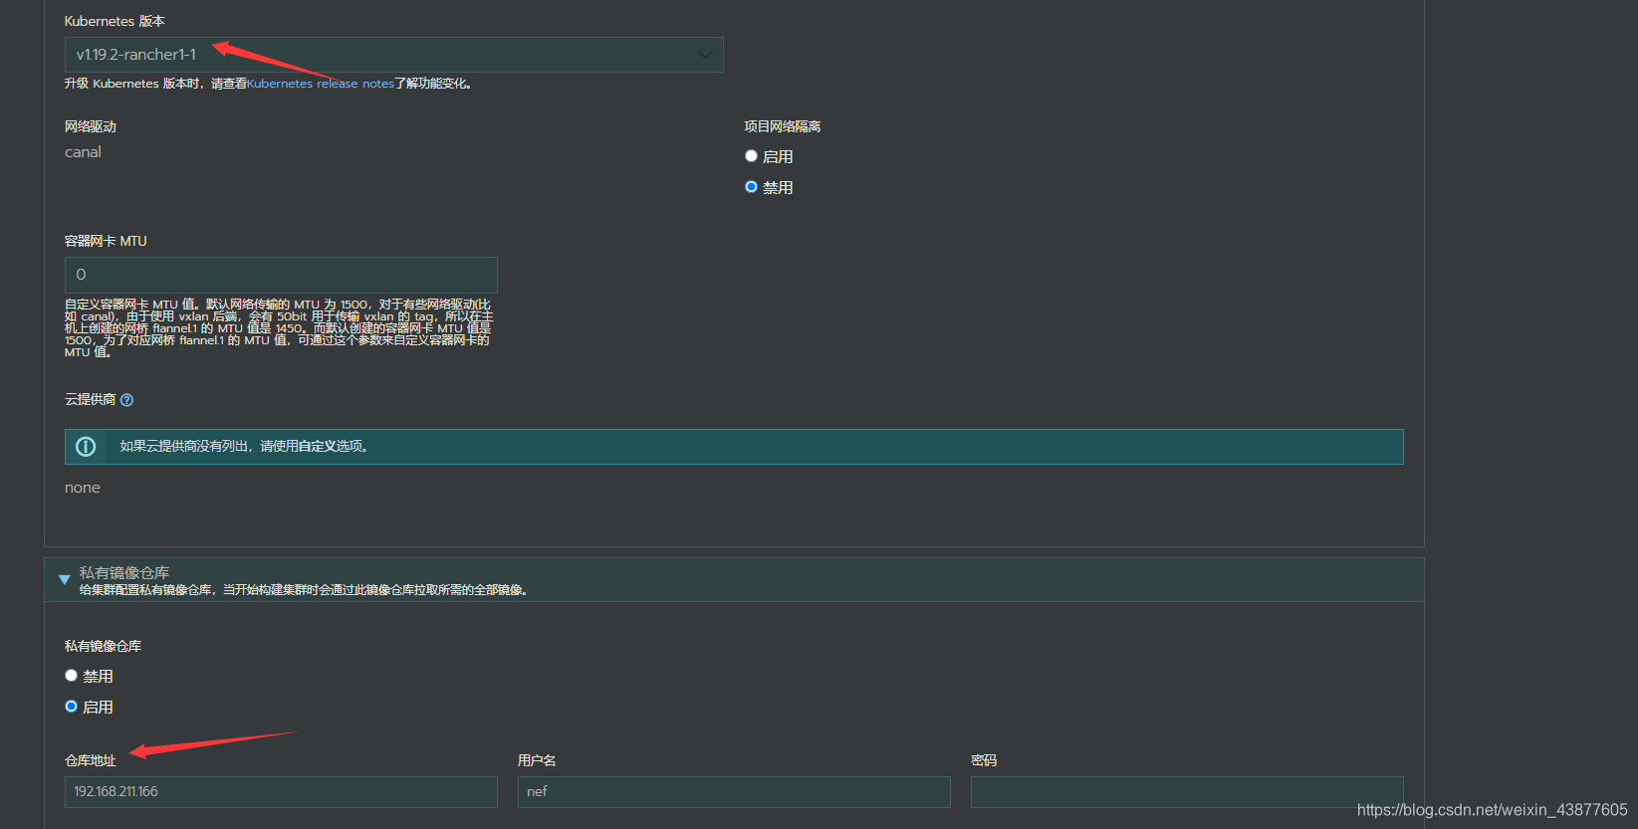Click the Kubernetes 版本 label
This screenshot has width=1638, height=829.
115,21
